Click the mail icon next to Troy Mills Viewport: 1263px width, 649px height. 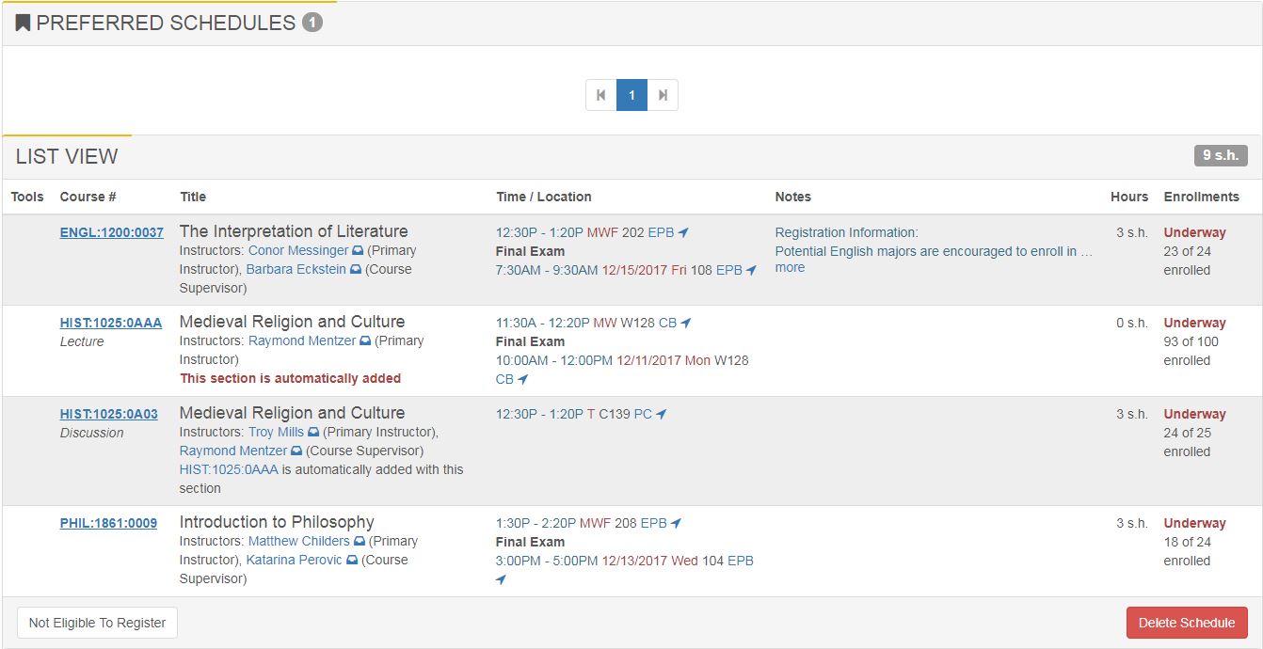[x=313, y=433]
